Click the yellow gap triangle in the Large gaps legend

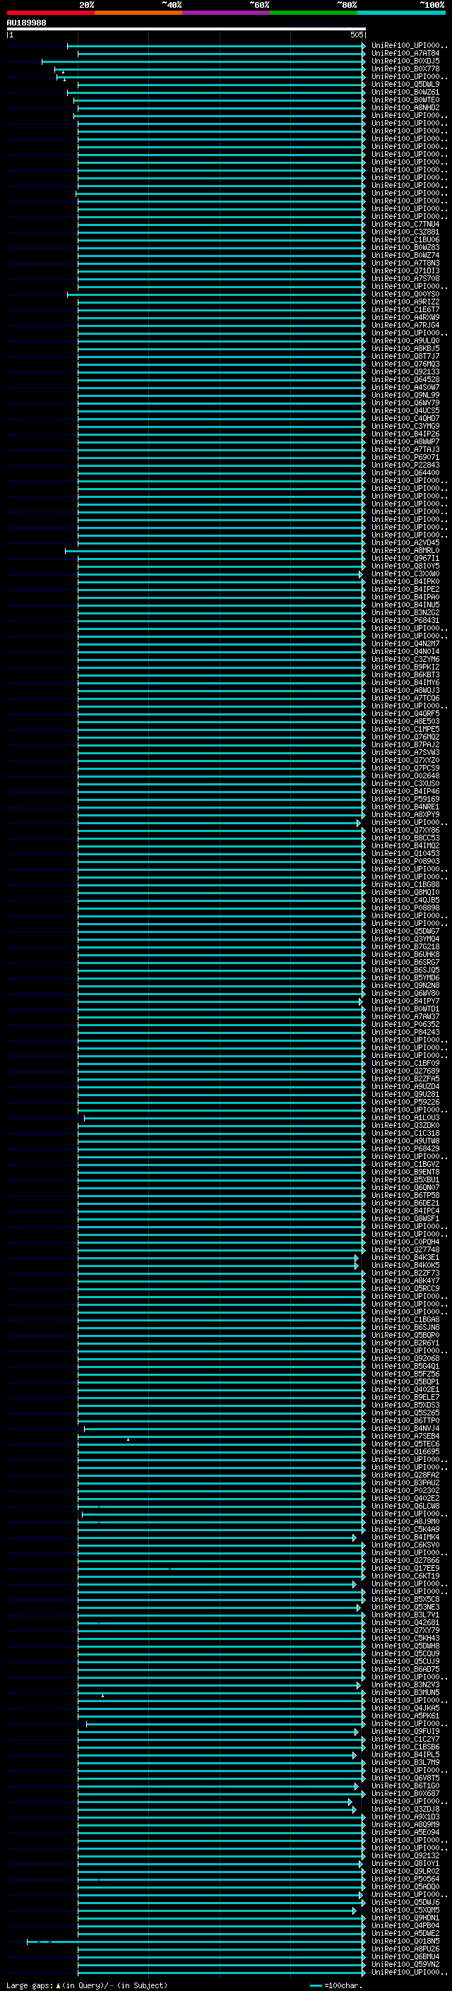58,1985
